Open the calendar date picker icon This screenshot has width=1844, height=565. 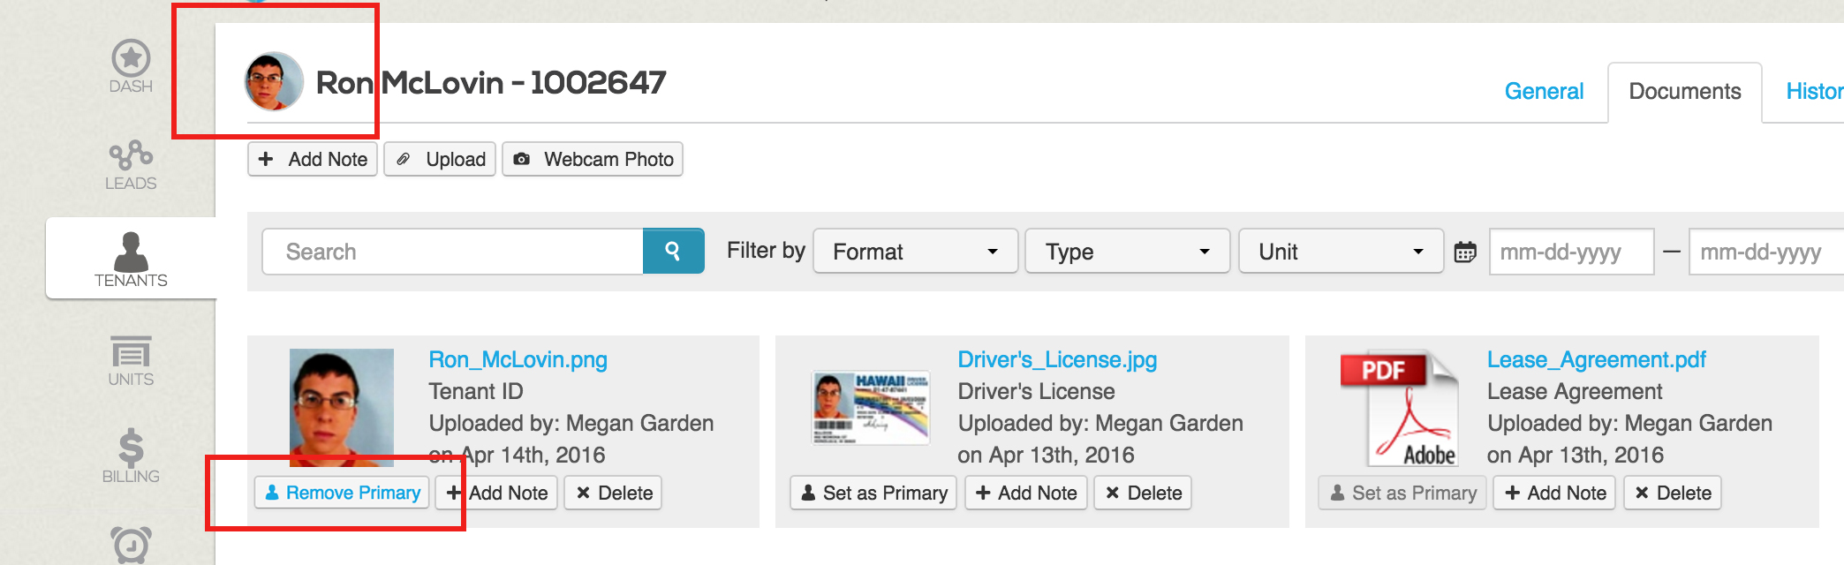pyautogui.click(x=1465, y=252)
